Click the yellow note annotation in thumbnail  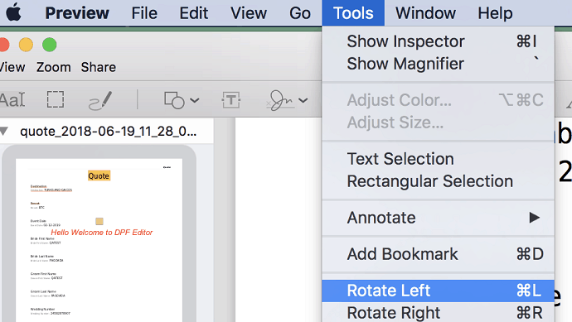(x=99, y=221)
